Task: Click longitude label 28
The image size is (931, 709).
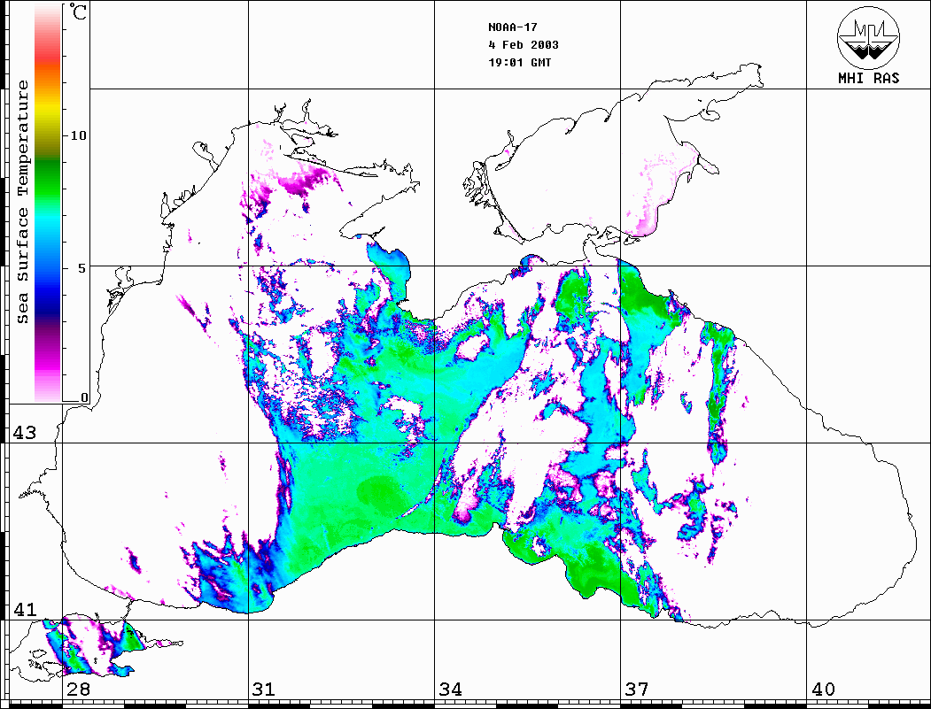Action: tap(78, 690)
